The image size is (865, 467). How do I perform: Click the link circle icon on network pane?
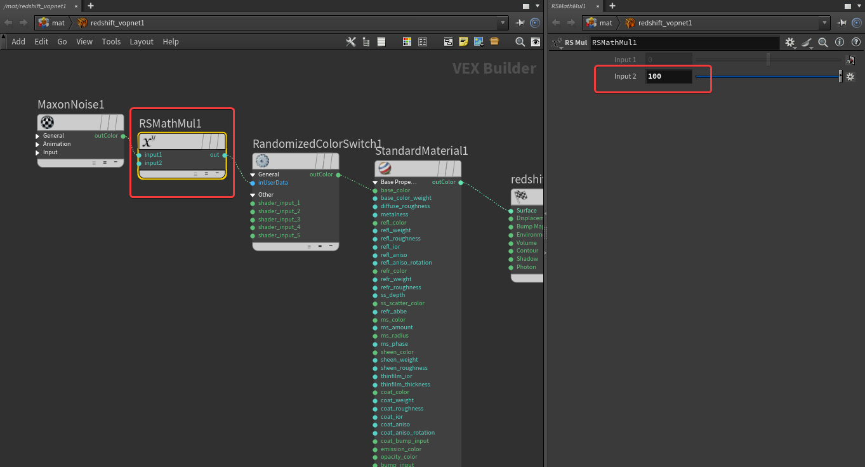535,23
